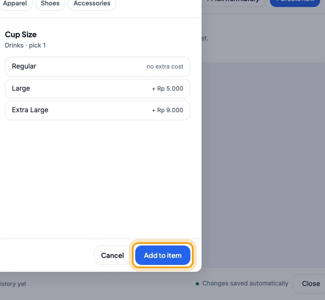The height and width of the screenshot is (300, 325).
Task: Click the '+ Rp 9.000' price
Action: tap(167, 110)
